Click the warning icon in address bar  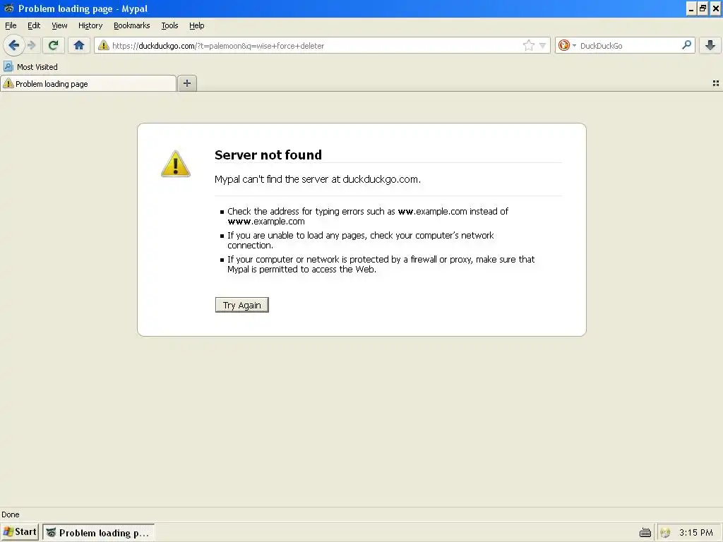pyautogui.click(x=104, y=45)
